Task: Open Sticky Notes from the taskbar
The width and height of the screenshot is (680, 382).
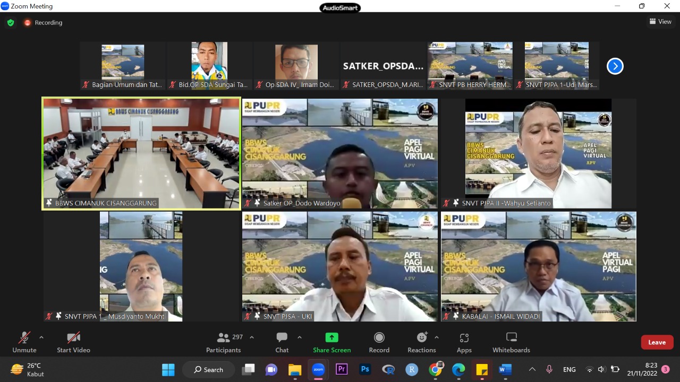Action: [x=482, y=369]
